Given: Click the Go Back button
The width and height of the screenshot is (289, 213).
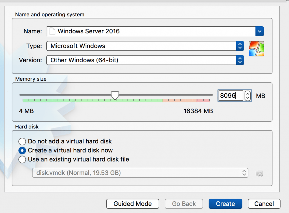Looking at the screenshot, I should coord(184,204).
